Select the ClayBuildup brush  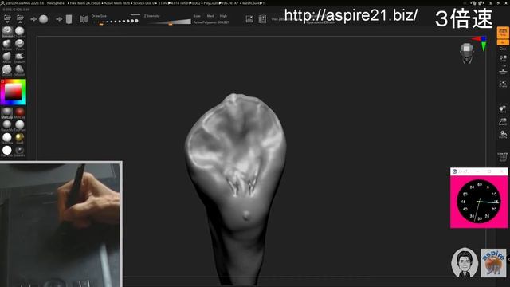click(x=19, y=32)
